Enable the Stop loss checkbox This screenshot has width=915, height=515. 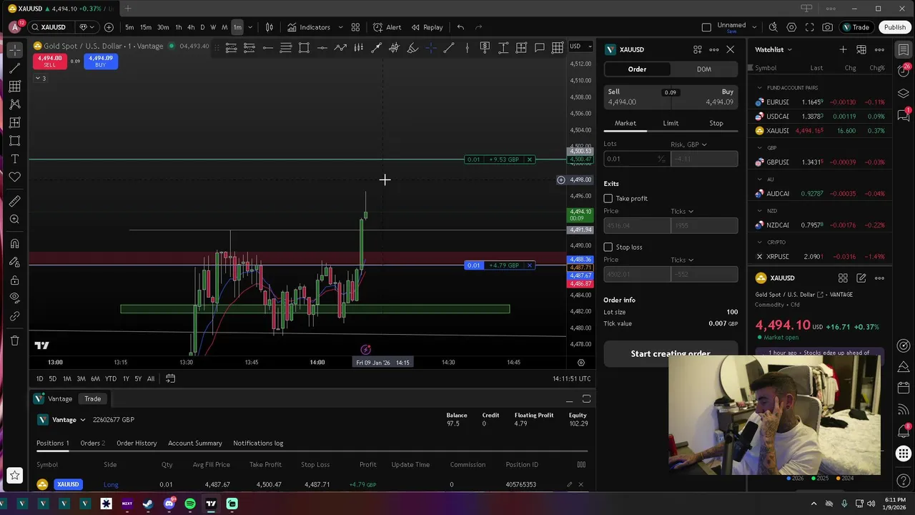tap(608, 247)
